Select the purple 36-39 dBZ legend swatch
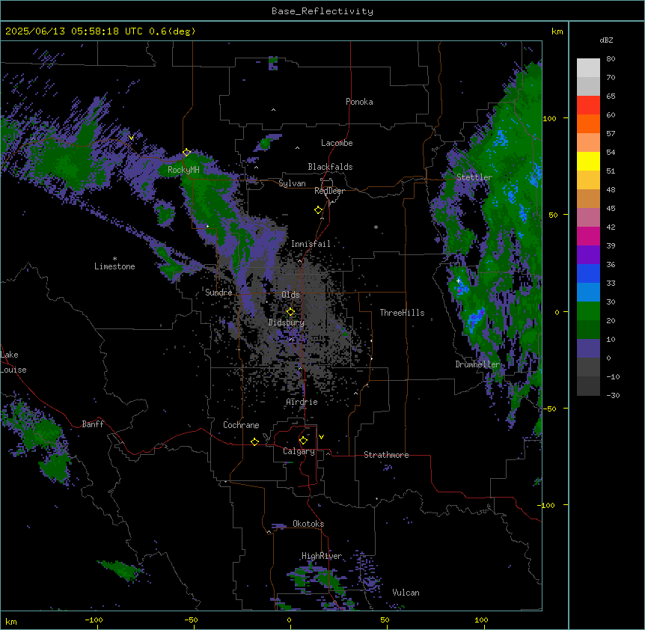 pos(588,255)
